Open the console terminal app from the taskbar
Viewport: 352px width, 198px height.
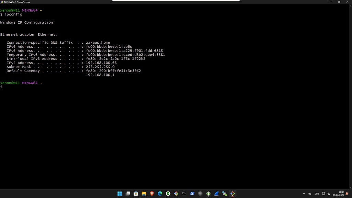[184, 194]
